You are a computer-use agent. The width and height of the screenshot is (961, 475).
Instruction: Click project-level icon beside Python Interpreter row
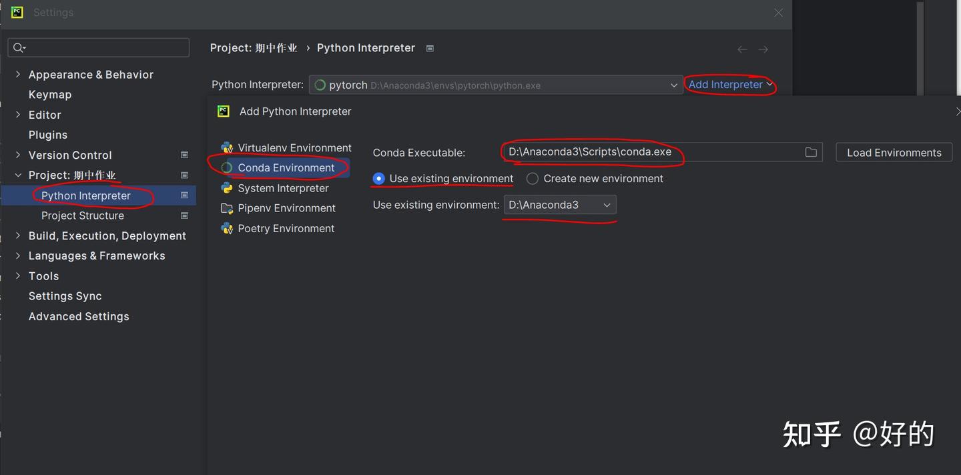coord(185,195)
